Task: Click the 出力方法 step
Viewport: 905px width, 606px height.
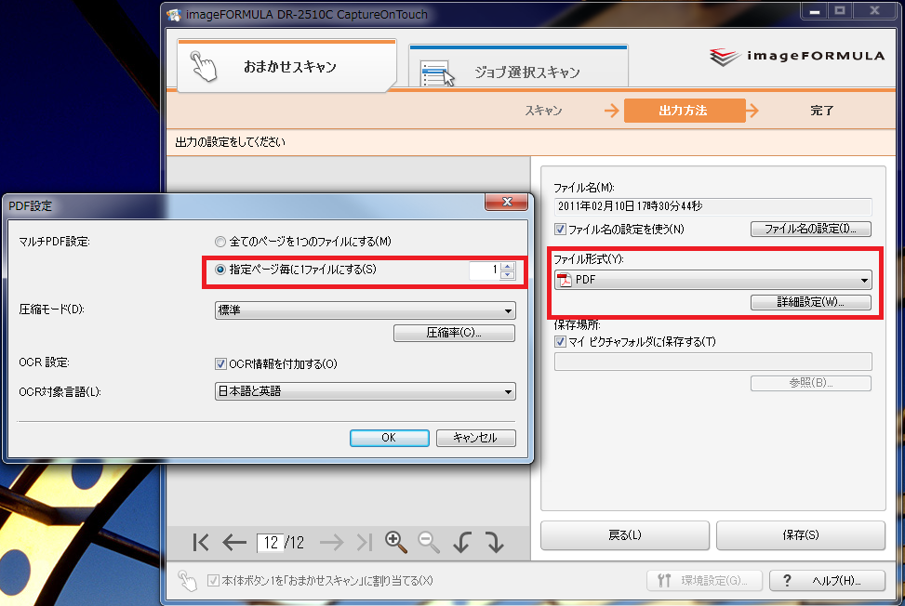Action: 684,110
